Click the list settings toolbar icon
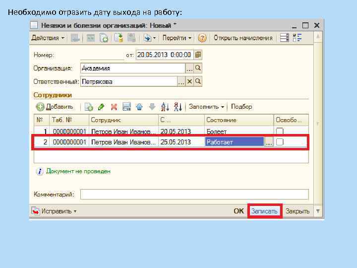357x268 pixels. pyautogui.click(x=285, y=38)
